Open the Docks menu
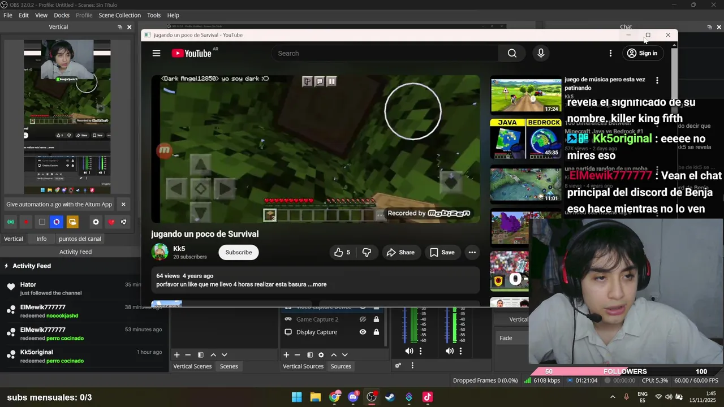 click(62, 15)
